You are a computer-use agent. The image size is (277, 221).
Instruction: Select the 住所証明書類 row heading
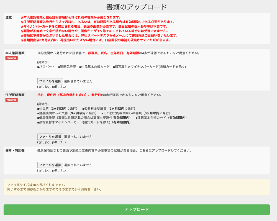coord(14,94)
